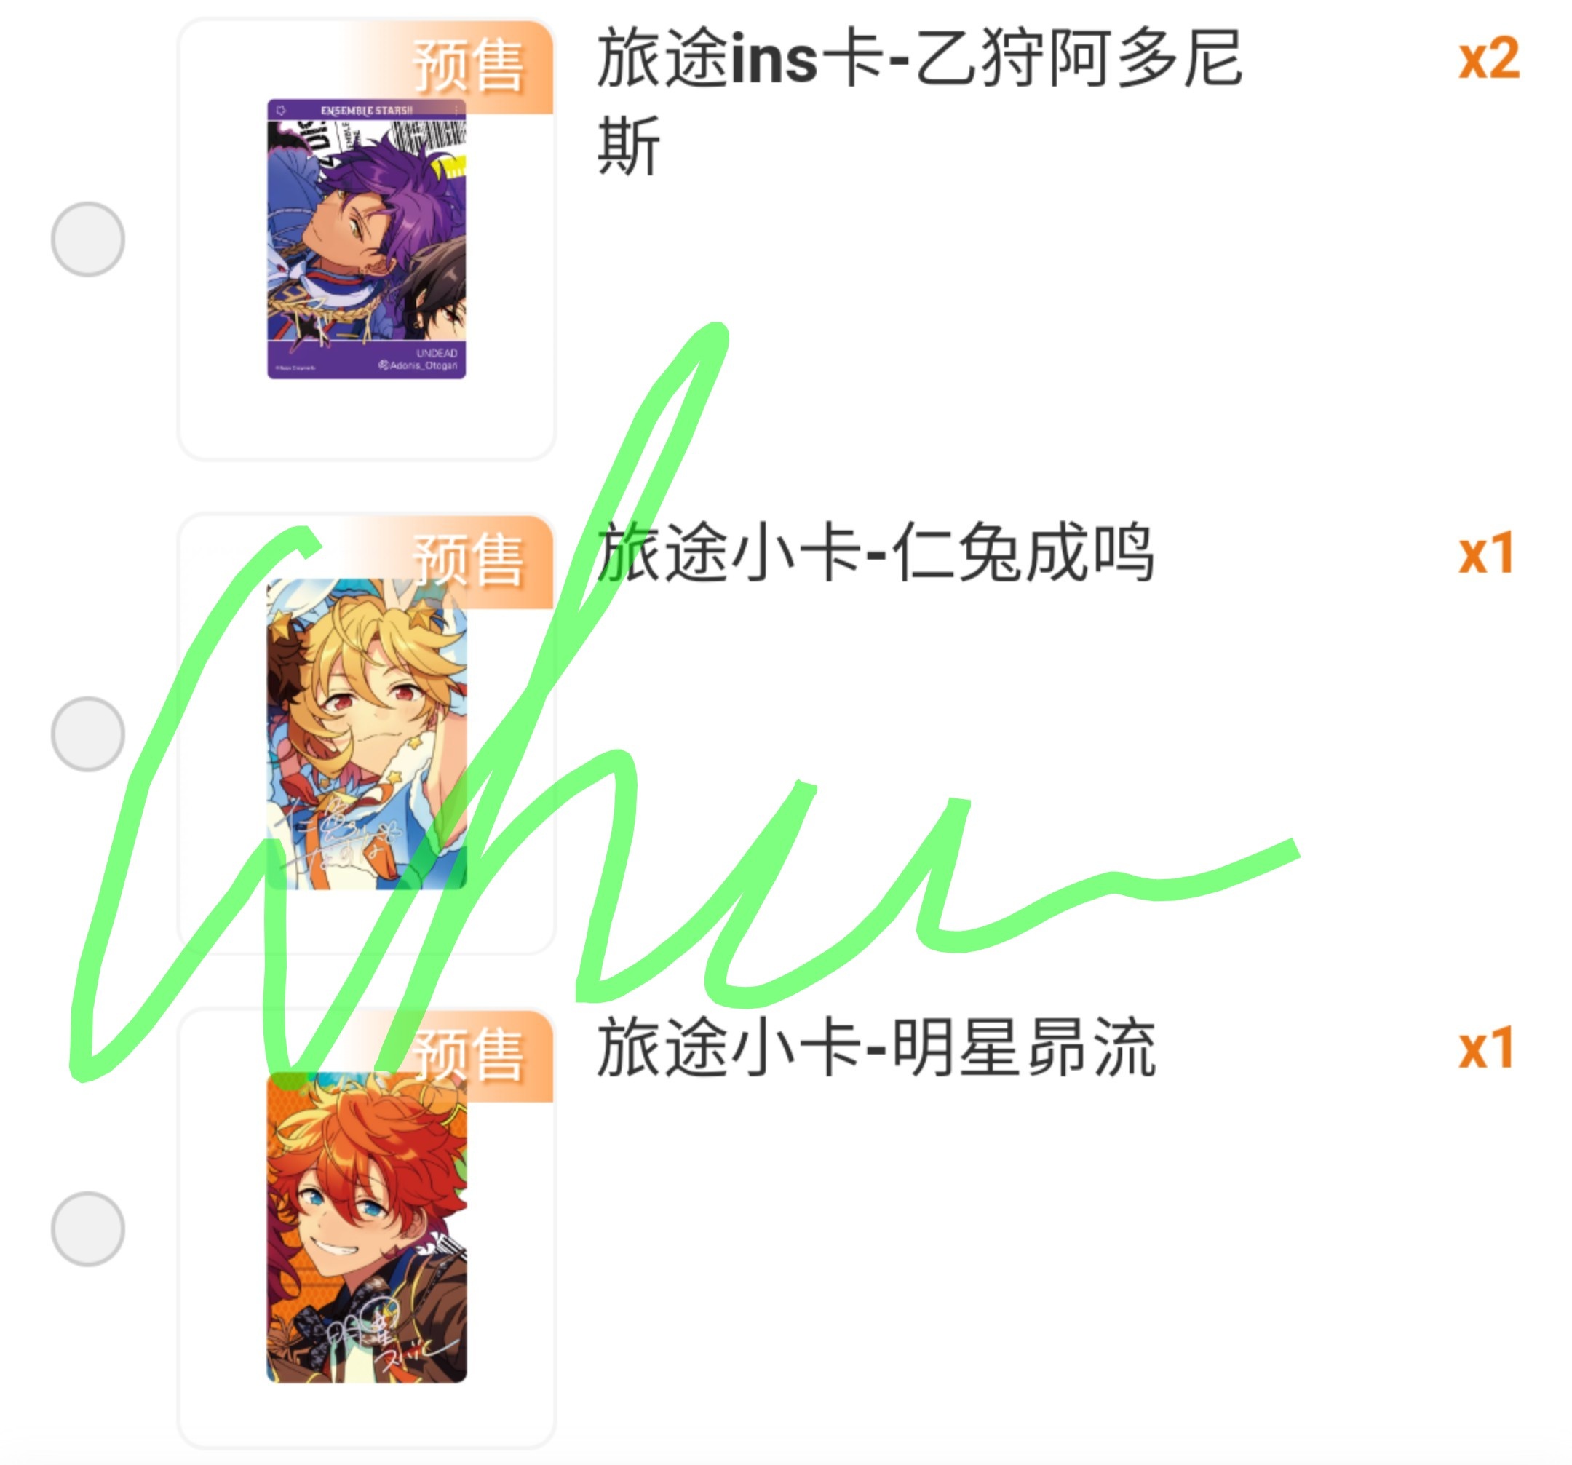Open the 旅途ins卡-乙狩阿多尼斯 title
Image resolution: width=1572 pixels, height=1465 pixels.
pos(919,101)
